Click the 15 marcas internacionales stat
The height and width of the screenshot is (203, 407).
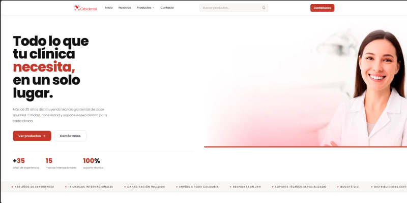coord(61,163)
